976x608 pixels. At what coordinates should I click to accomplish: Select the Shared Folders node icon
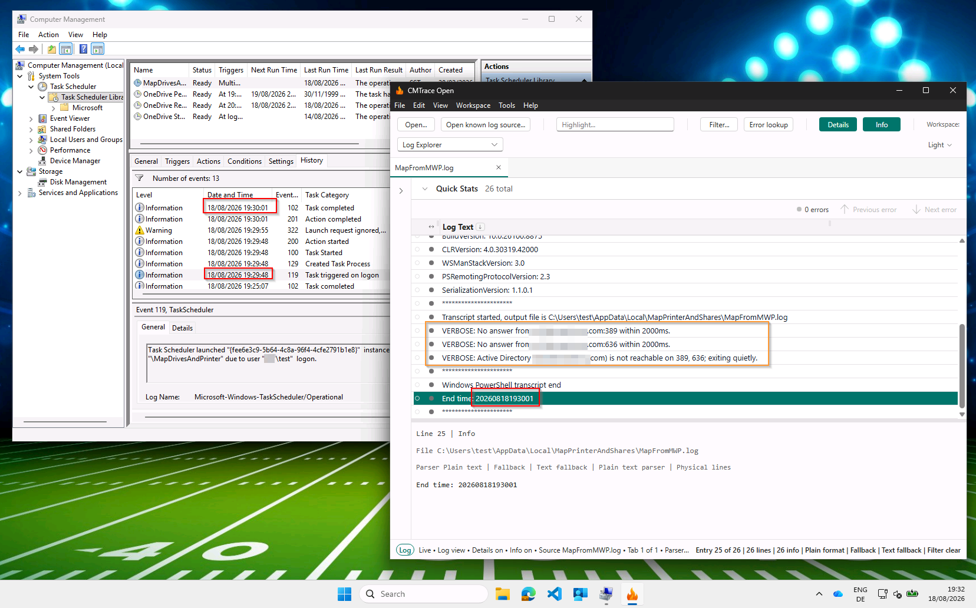pos(42,129)
